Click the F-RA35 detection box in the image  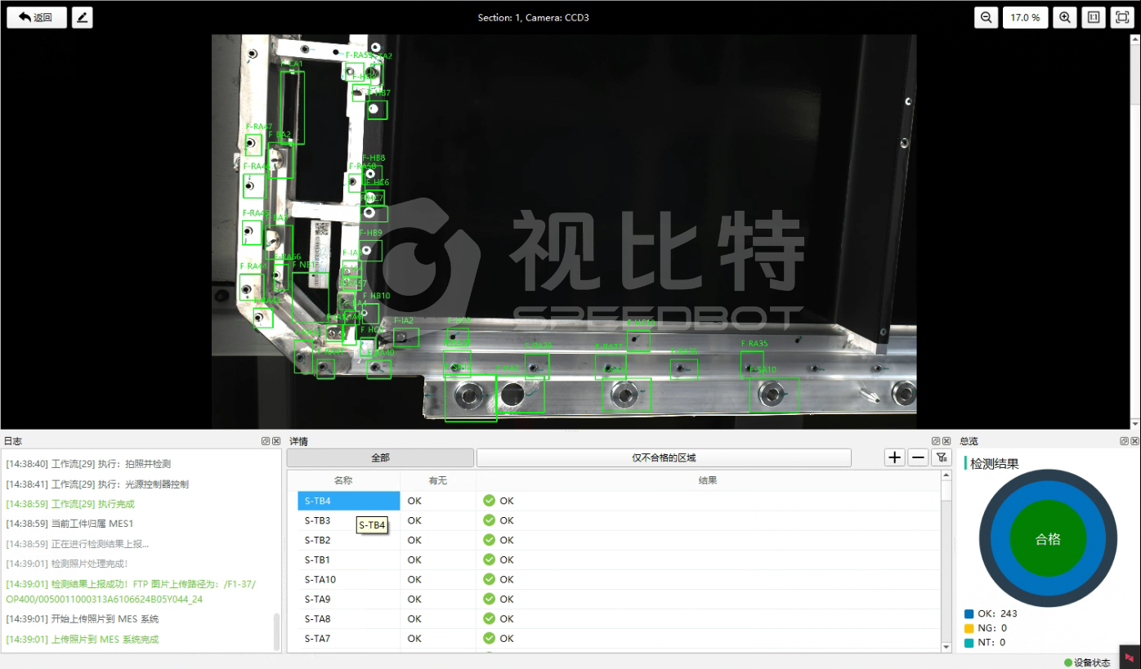[752, 363]
